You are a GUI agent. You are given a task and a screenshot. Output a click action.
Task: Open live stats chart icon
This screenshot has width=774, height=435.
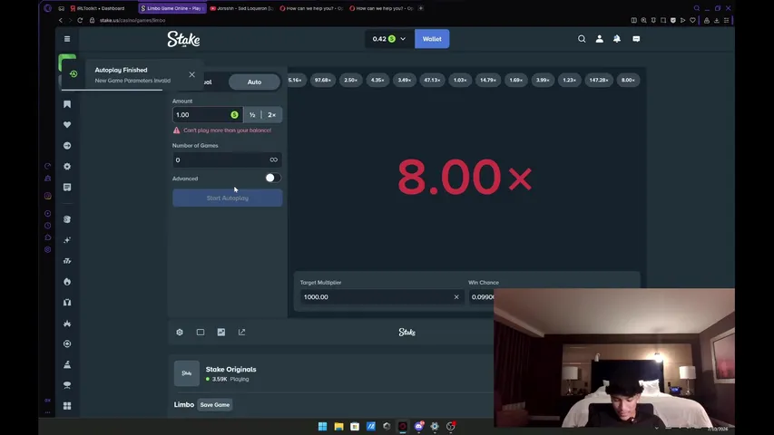pos(221,333)
